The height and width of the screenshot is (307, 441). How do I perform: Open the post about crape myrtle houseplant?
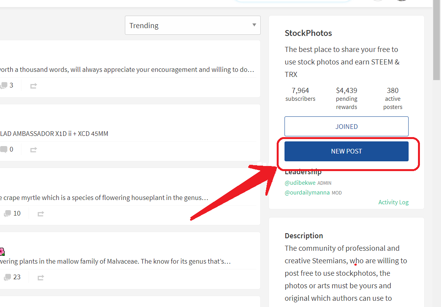click(x=104, y=198)
